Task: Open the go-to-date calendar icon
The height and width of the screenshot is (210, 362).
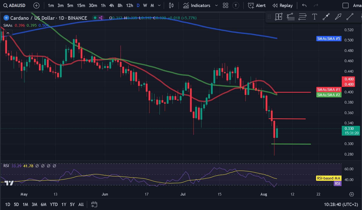Action: [94, 205]
